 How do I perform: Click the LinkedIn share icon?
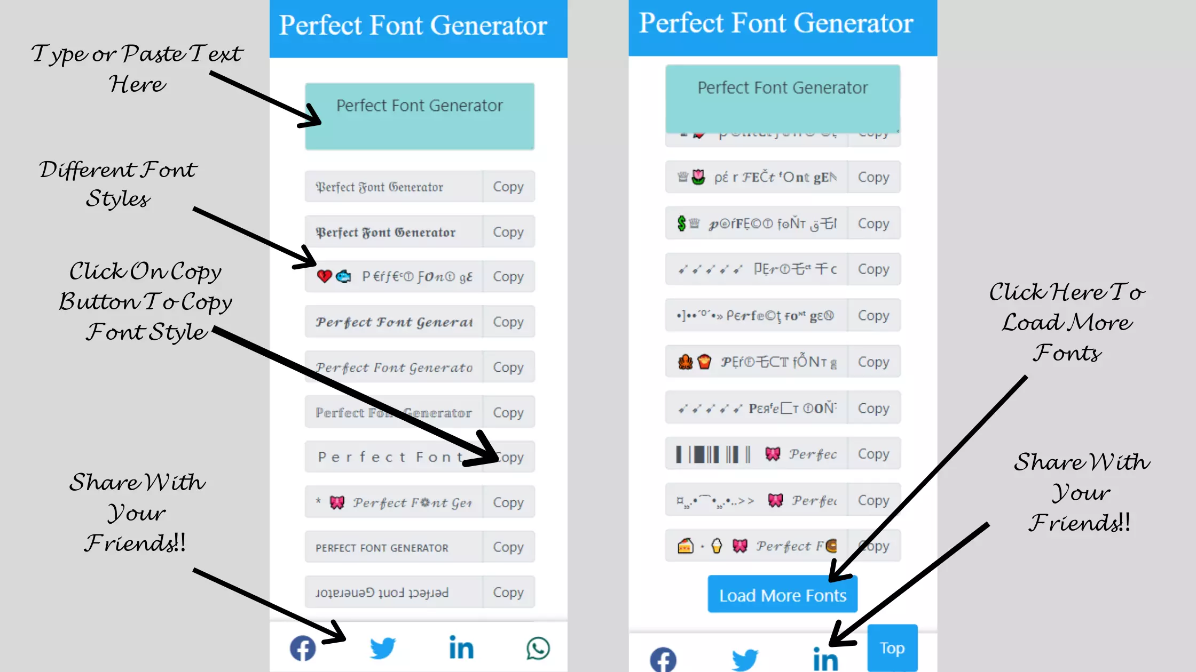(x=460, y=648)
